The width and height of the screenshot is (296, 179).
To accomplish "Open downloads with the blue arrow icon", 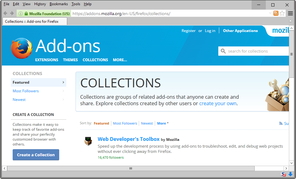I will (x=290, y=174).
